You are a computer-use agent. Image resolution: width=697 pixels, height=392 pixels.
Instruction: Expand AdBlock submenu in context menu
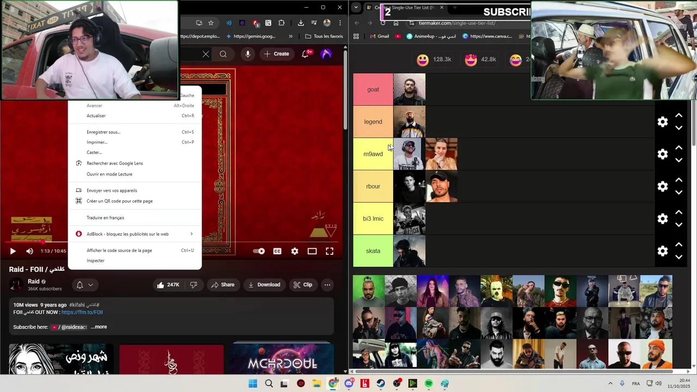134,234
